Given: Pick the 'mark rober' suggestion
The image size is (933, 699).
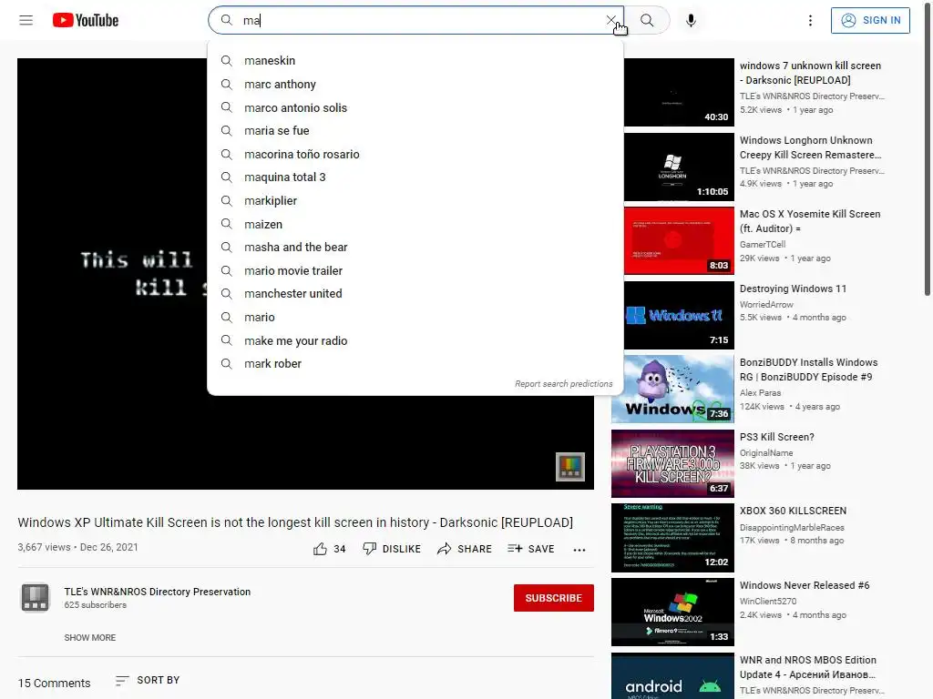Looking at the screenshot, I should pyautogui.click(x=415, y=364).
